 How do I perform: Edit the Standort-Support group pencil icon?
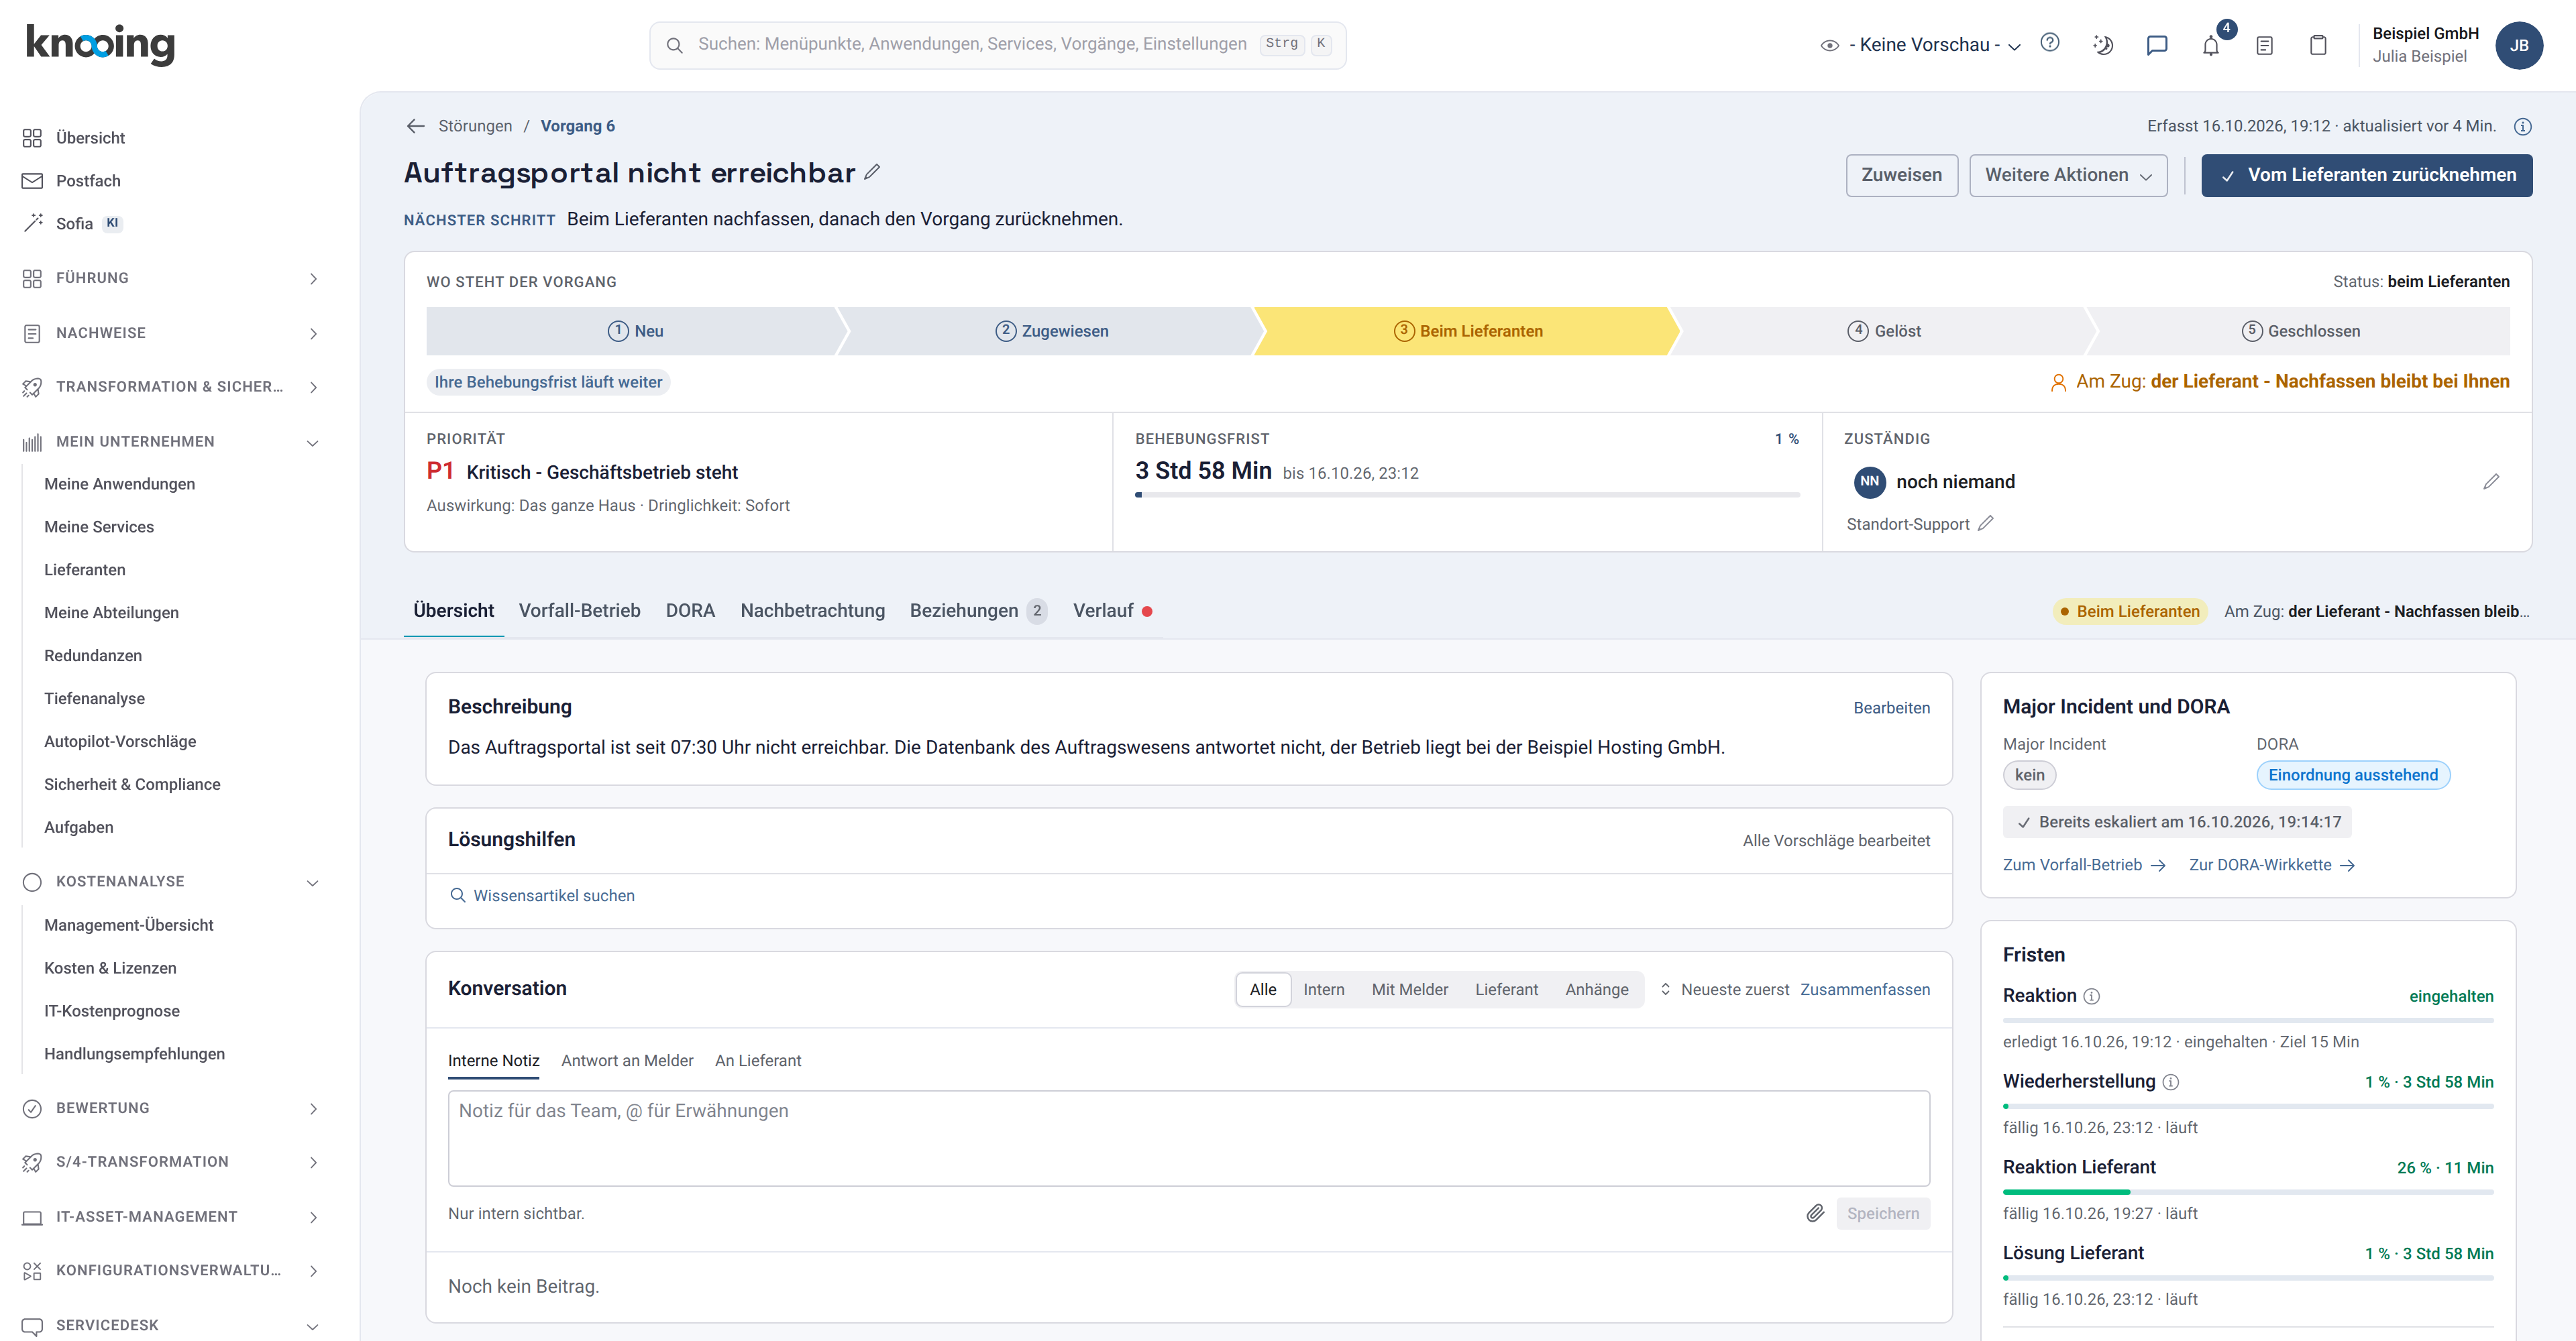[x=1986, y=524]
